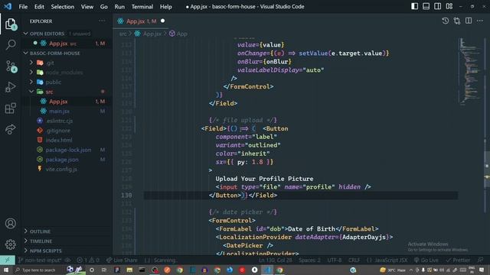
Task: Open Explorer panel More Actions ellipsis
Action: (x=102, y=21)
